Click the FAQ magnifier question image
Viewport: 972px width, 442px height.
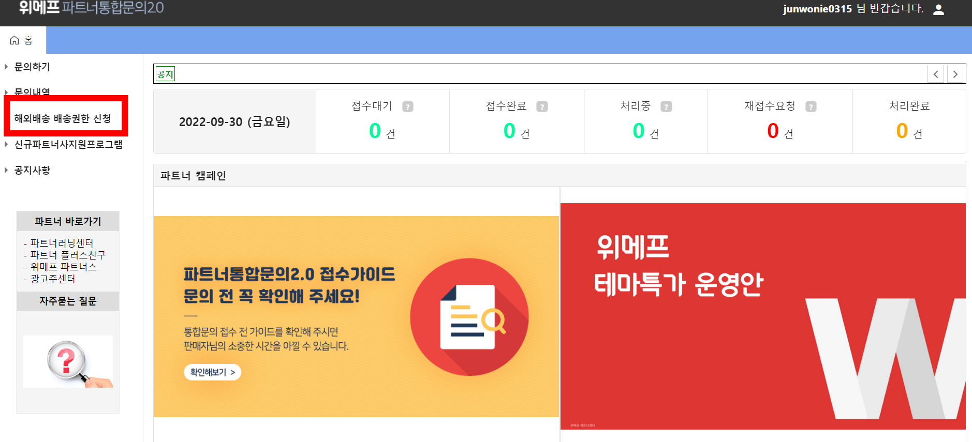click(68, 361)
